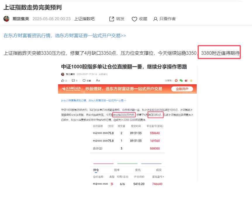Click the 6/6 position quantity
Screen dimensions: 252x201
coord(122,184)
